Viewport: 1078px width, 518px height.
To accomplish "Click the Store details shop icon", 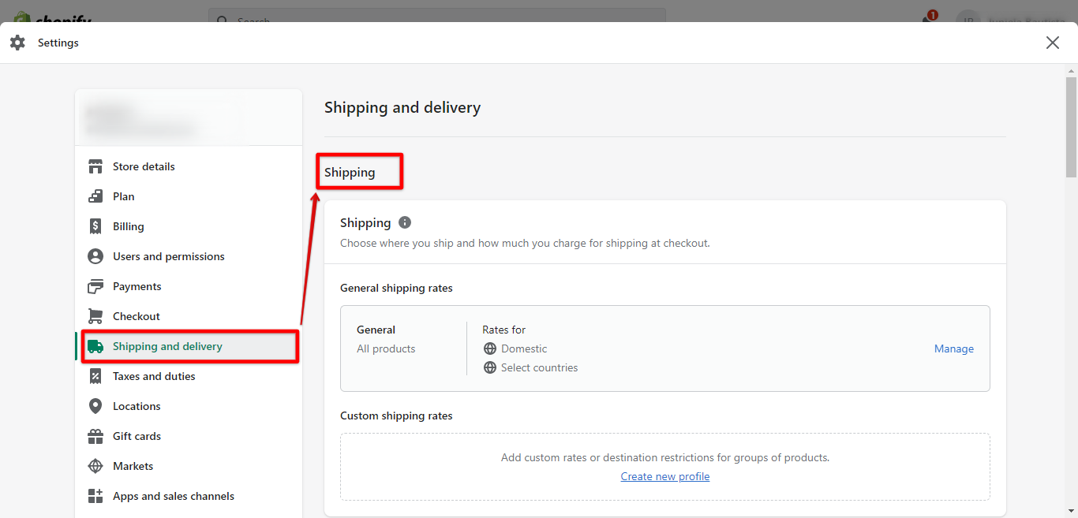I will (x=95, y=166).
